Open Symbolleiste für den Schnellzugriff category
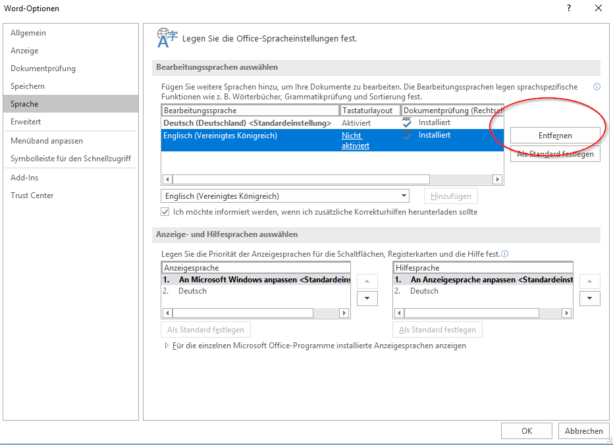 (x=70, y=158)
